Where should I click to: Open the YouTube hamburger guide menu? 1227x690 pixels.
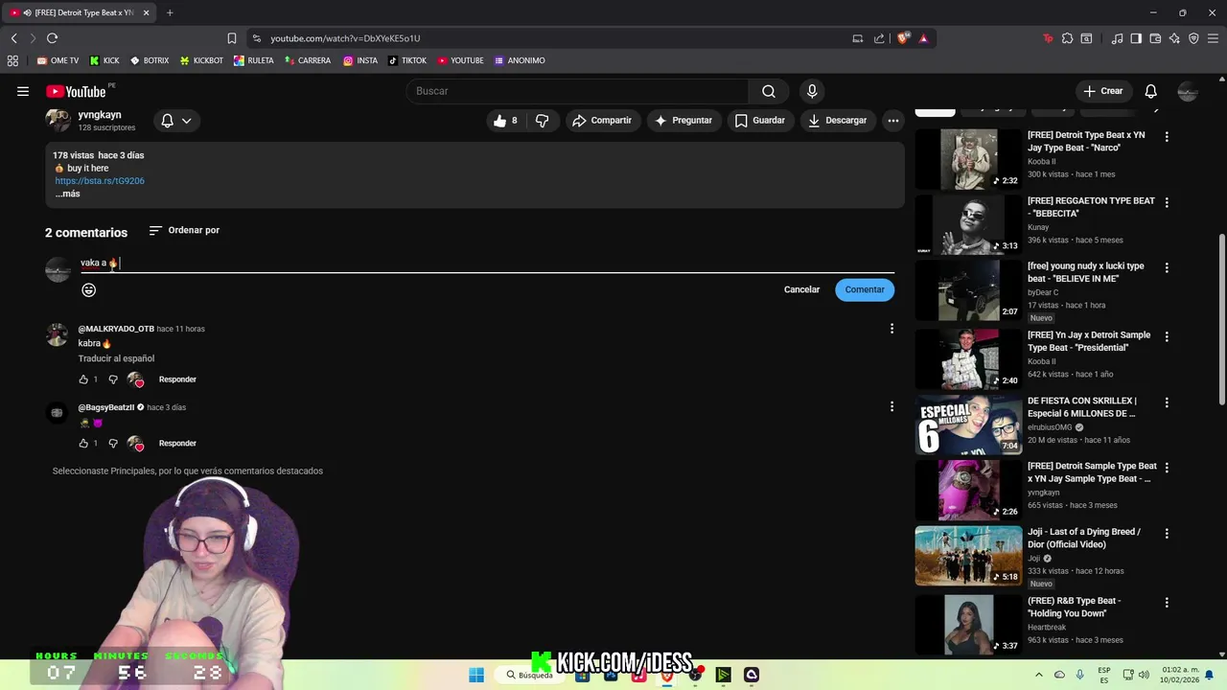(x=23, y=91)
